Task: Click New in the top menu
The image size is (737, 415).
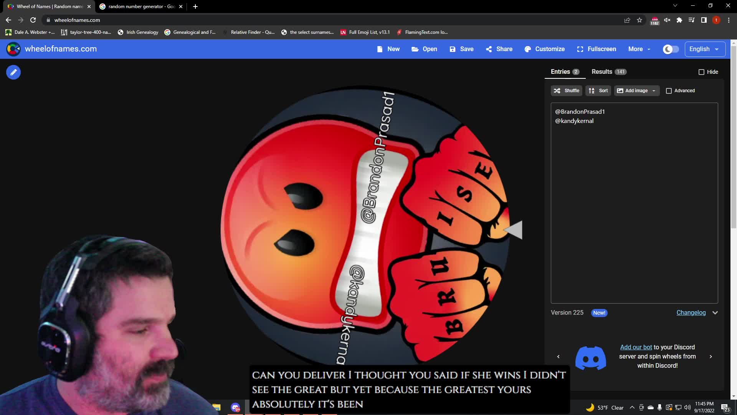Action: [388, 49]
